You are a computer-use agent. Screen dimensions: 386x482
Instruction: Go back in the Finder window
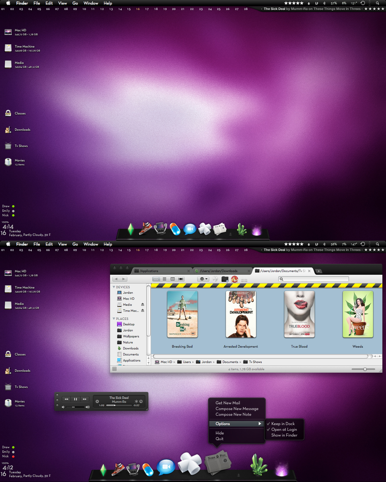pos(116,279)
